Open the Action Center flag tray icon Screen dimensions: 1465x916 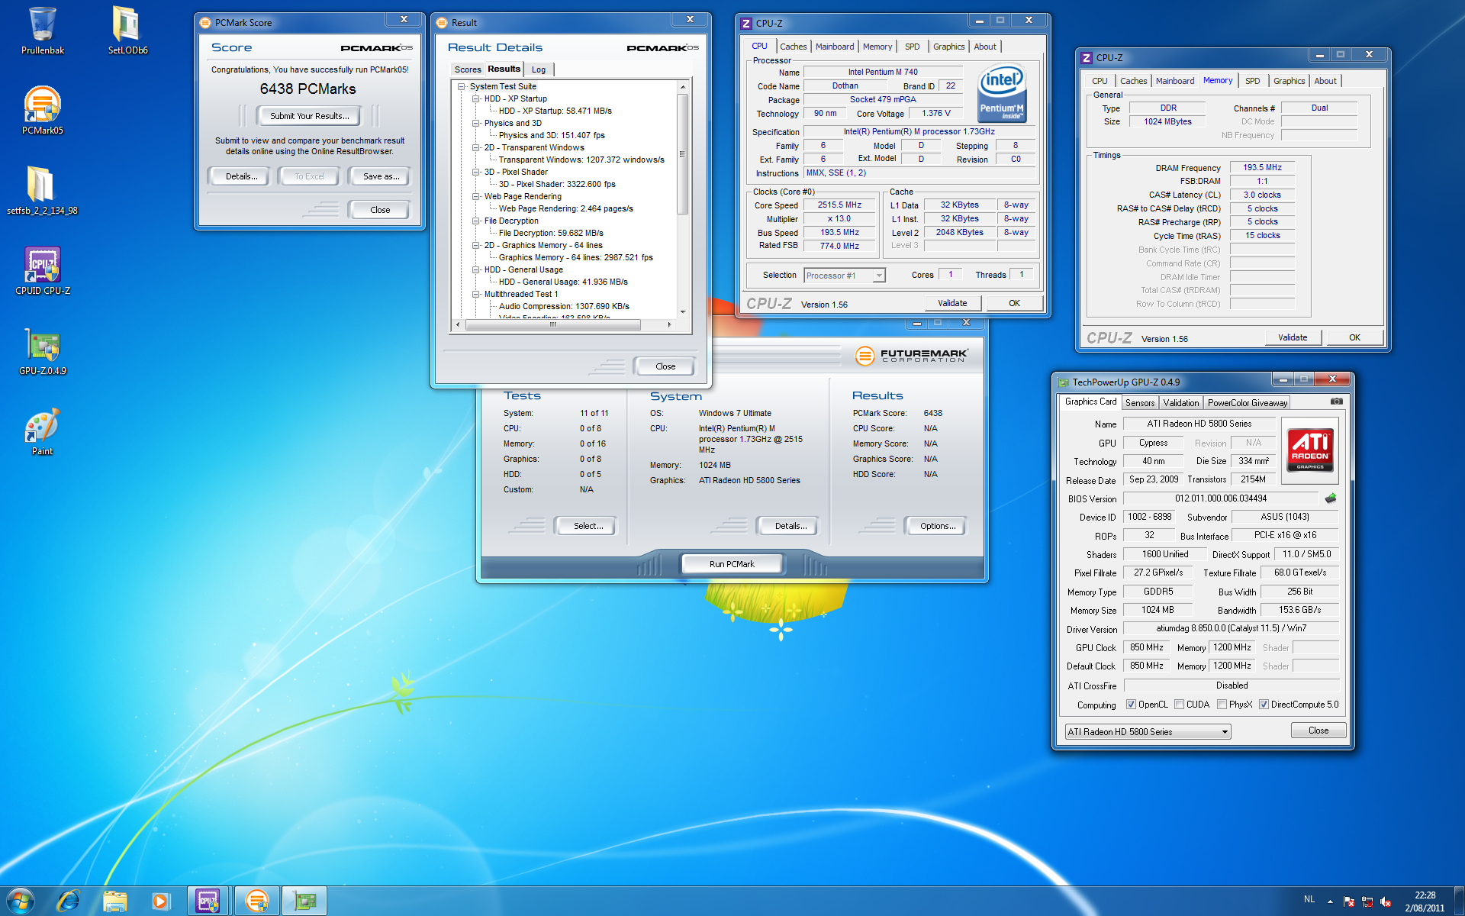tap(1348, 901)
